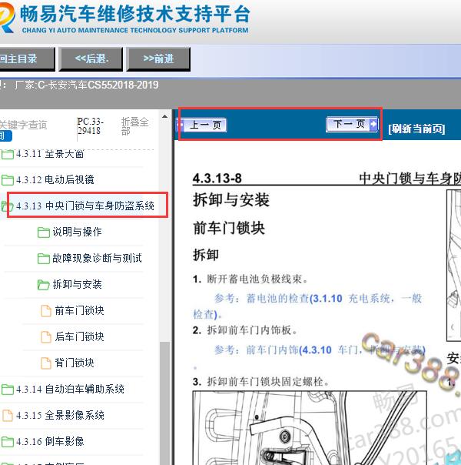The width and height of the screenshot is (461, 465).
Task: Open 4.3.15 全景影像系统 document
Action: pos(60,415)
